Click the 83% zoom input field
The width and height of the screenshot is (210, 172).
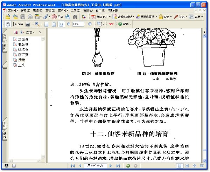pos(78,24)
